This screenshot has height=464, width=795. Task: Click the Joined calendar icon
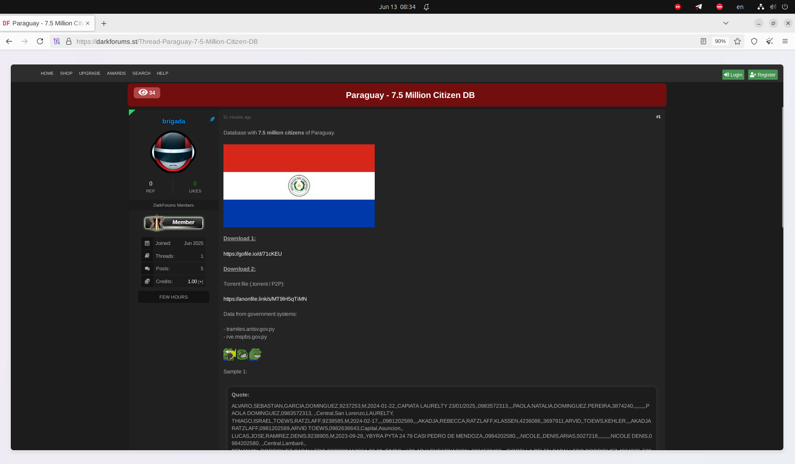pyautogui.click(x=147, y=243)
